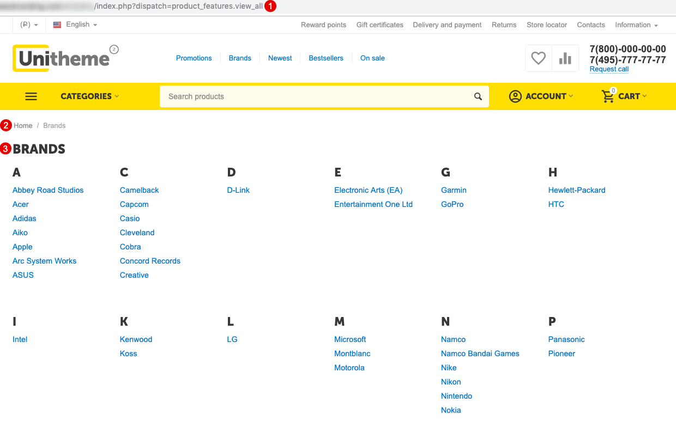The width and height of the screenshot is (676, 433).
Task: Open the wishlist heart icon
Action: pos(538,58)
